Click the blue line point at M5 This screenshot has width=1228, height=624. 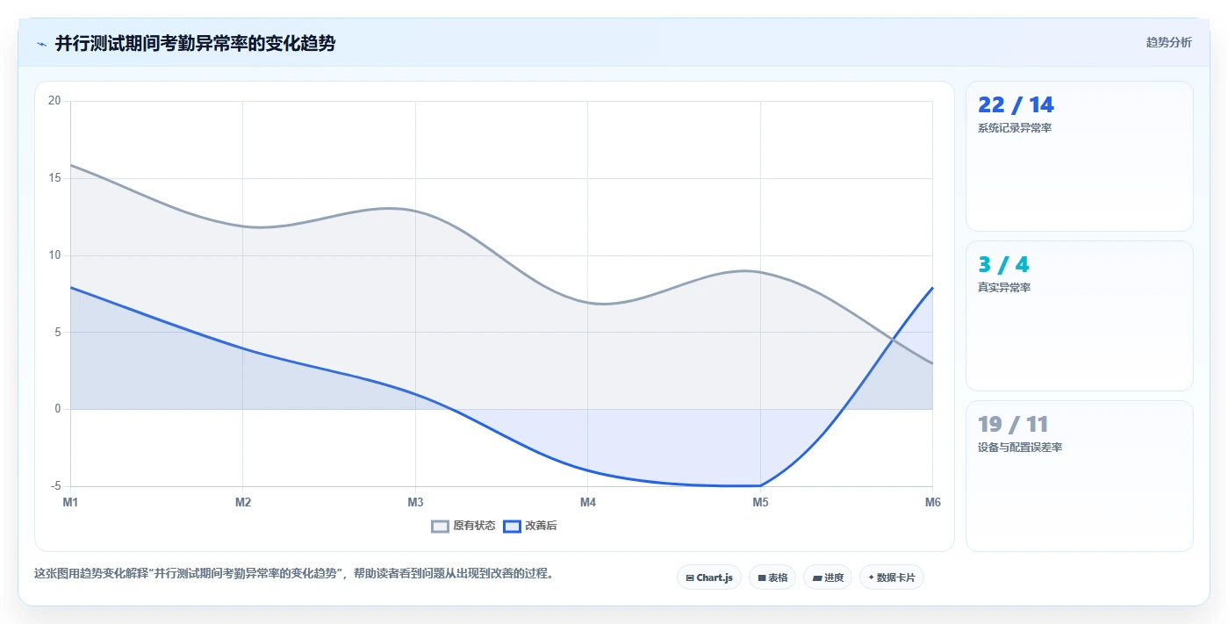[760, 485]
